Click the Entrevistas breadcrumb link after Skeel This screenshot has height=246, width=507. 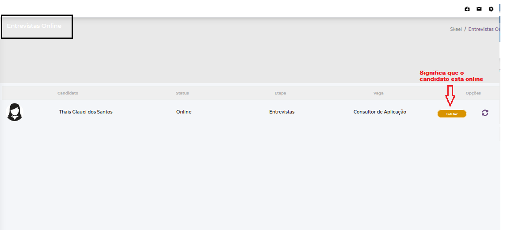[x=484, y=29]
